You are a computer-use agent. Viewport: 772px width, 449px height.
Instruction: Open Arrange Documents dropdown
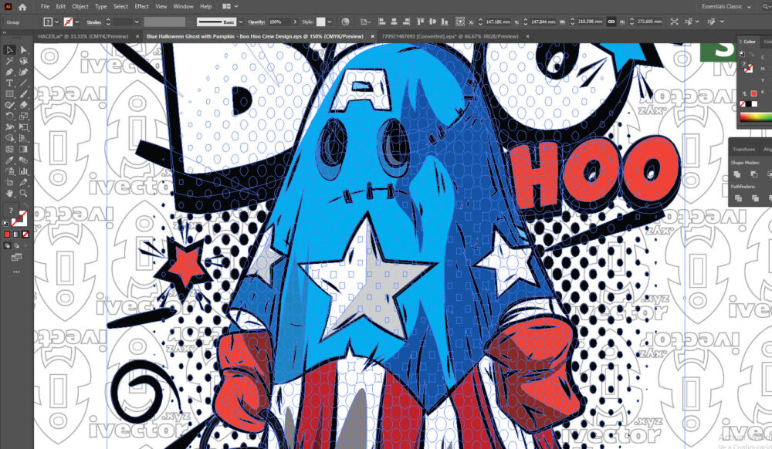coord(230,7)
